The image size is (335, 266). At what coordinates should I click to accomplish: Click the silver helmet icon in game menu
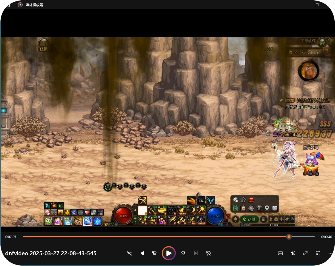coord(251,208)
